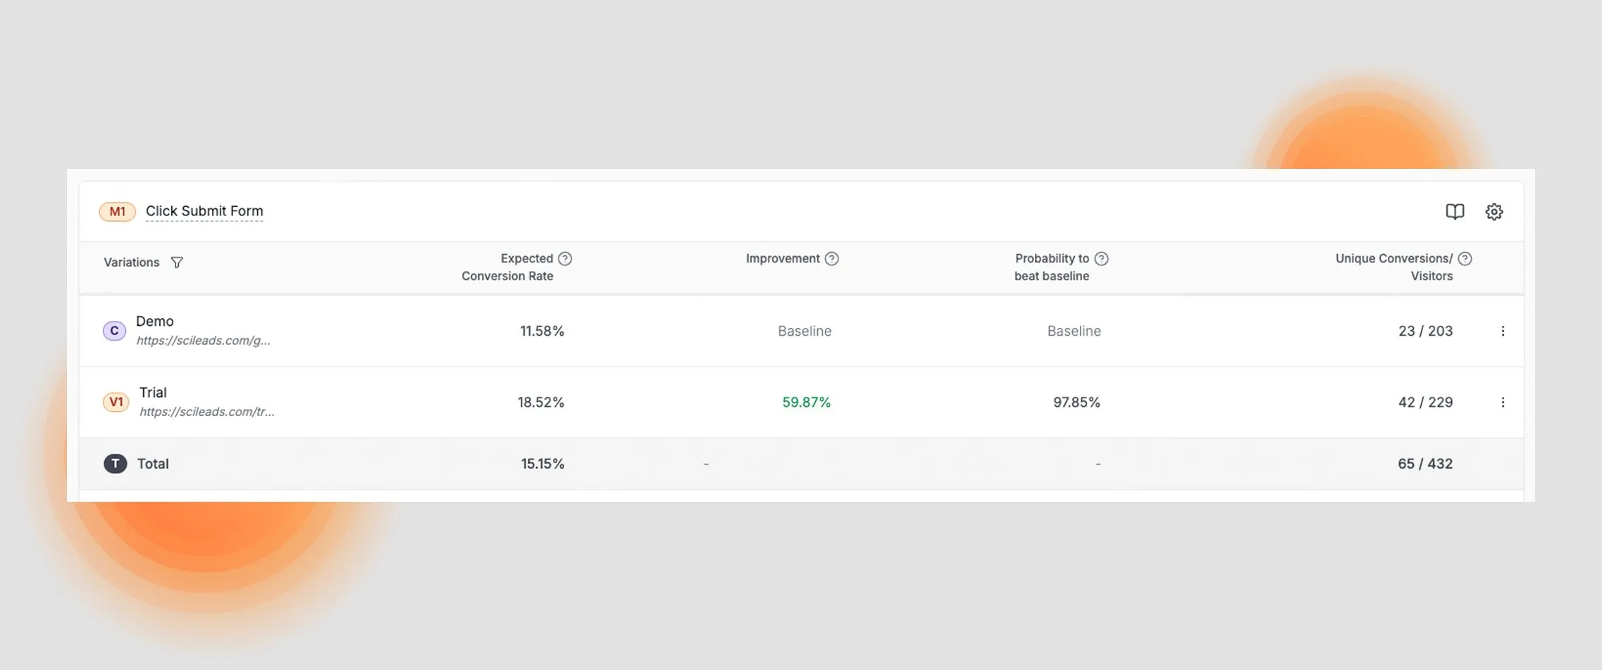Click the Unique Conversions/Visitors help icon
The image size is (1602, 670).
(1467, 258)
